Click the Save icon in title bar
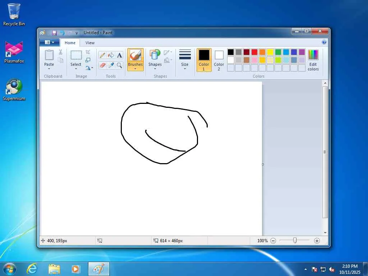The height and width of the screenshot is (276, 368). click(54, 33)
